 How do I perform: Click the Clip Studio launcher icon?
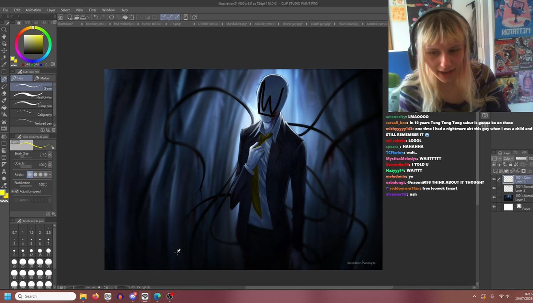point(60,17)
